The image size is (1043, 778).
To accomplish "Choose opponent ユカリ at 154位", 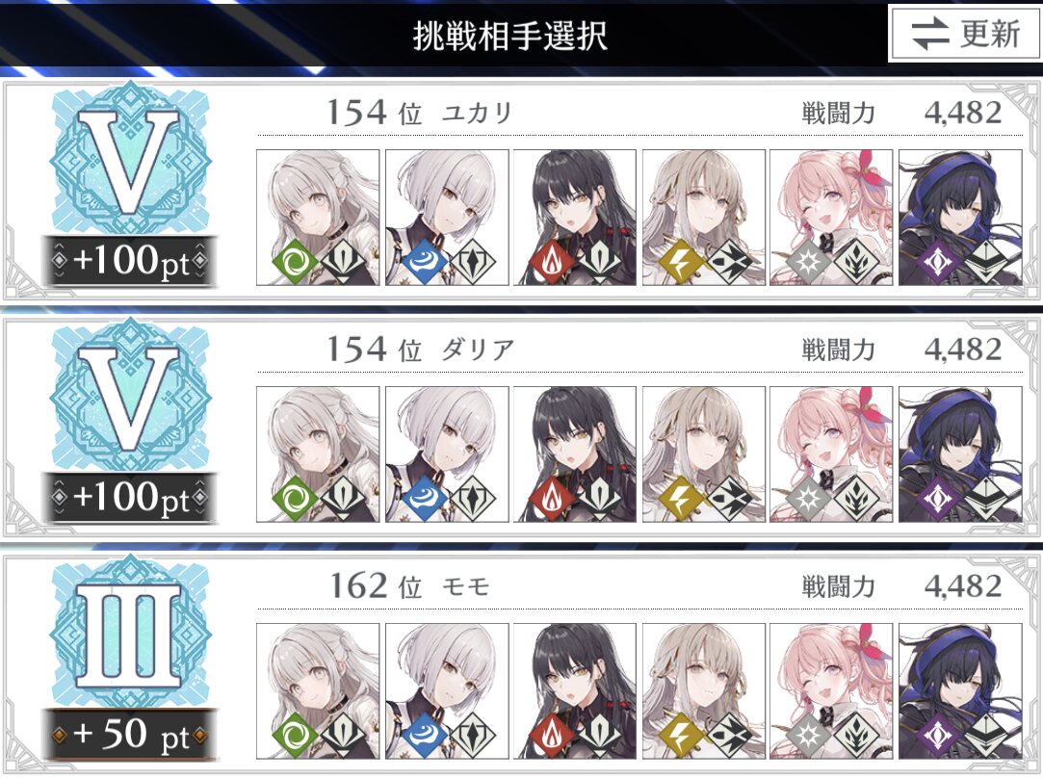I will [x=522, y=191].
